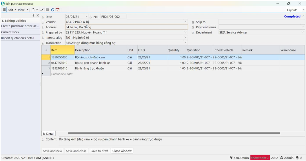This screenshot has height=161, width=306.
Task: Click the Close window button
Action: pos(122,151)
